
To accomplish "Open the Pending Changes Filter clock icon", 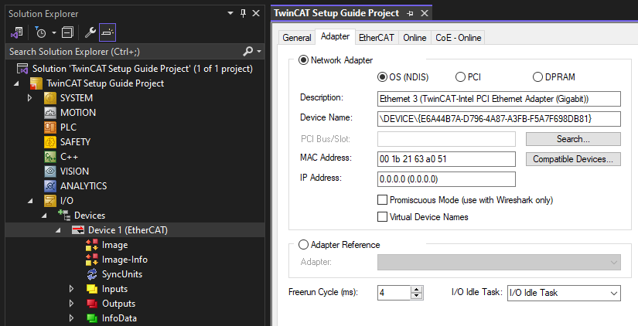I will [x=41, y=32].
